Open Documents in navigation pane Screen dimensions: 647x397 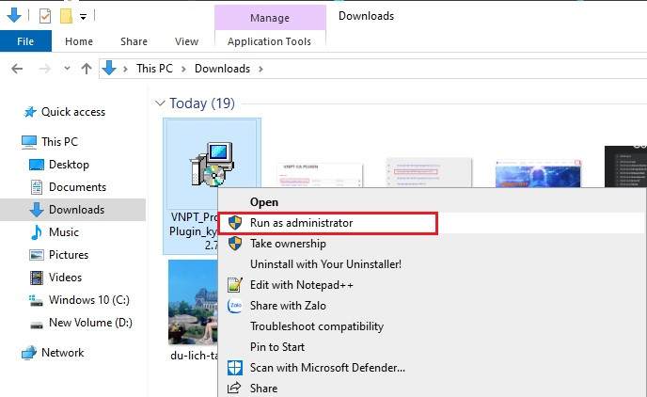click(x=77, y=187)
